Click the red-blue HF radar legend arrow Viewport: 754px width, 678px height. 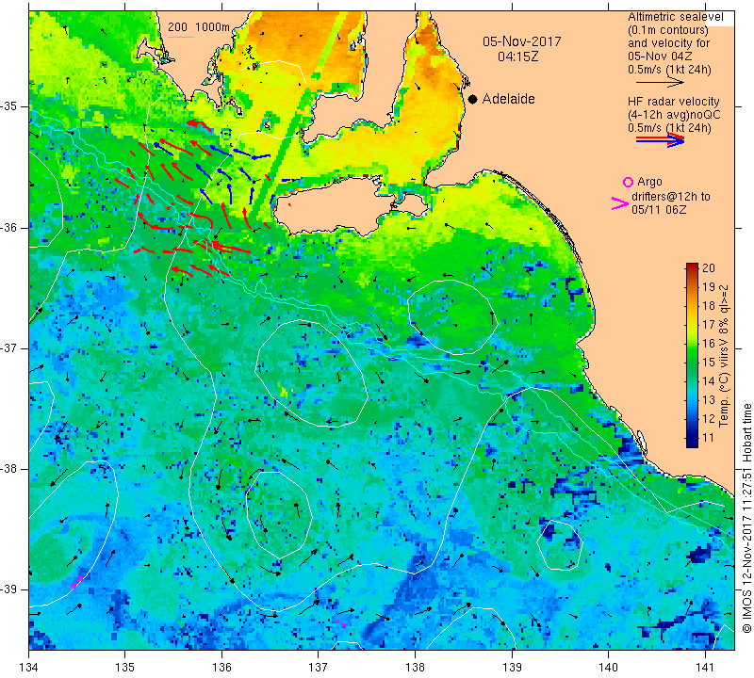point(660,139)
